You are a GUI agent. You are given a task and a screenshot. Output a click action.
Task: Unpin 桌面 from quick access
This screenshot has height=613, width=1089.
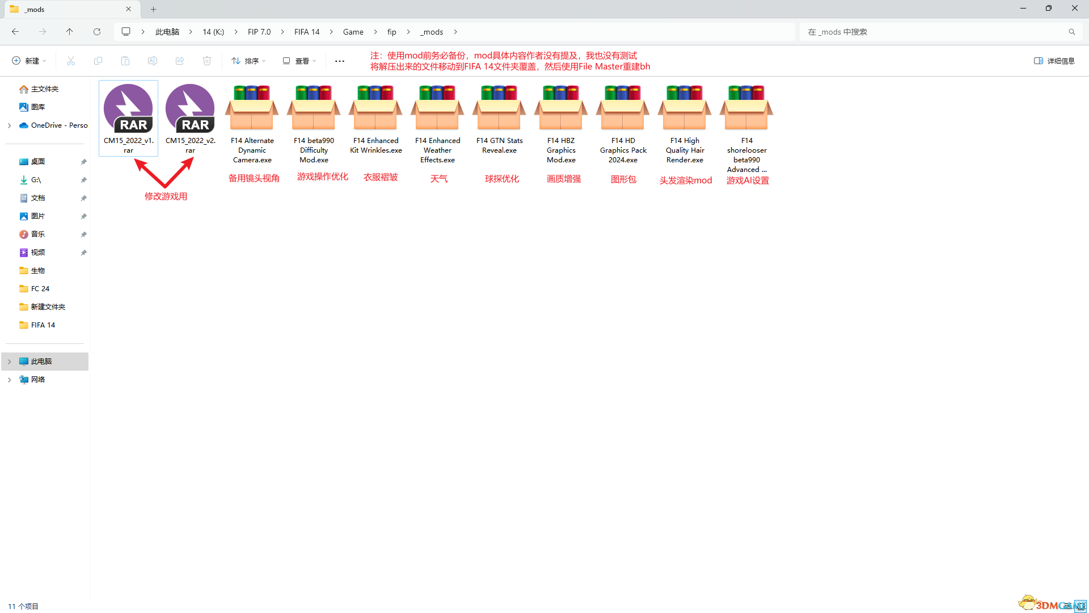click(x=83, y=162)
